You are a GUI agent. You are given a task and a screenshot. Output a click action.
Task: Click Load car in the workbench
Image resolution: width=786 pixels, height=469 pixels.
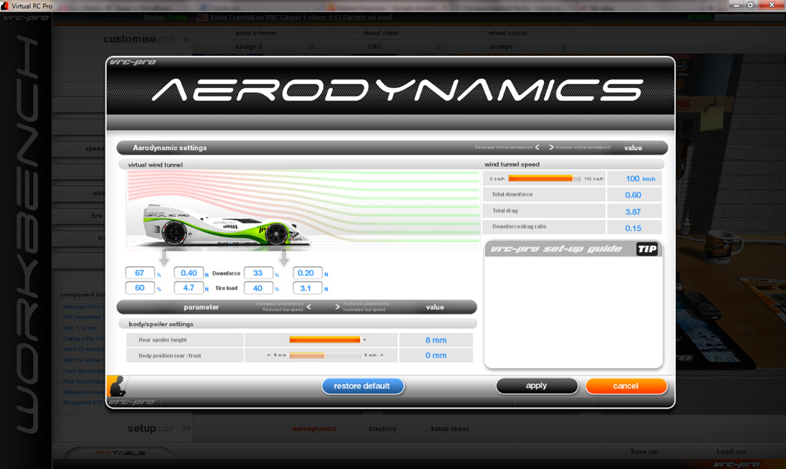click(731, 452)
